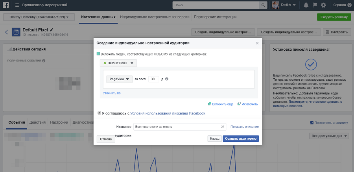The width and height of the screenshot is (354, 172).
Task: Open the Dmitriy profile avatar
Action: point(275,5)
